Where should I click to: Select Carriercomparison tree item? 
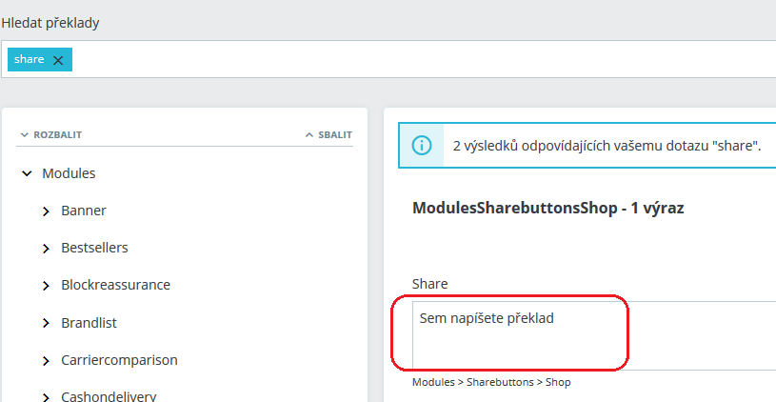coord(119,360)
